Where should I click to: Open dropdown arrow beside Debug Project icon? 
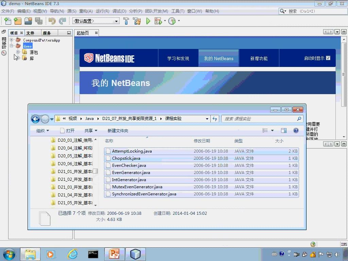point(165,21)
